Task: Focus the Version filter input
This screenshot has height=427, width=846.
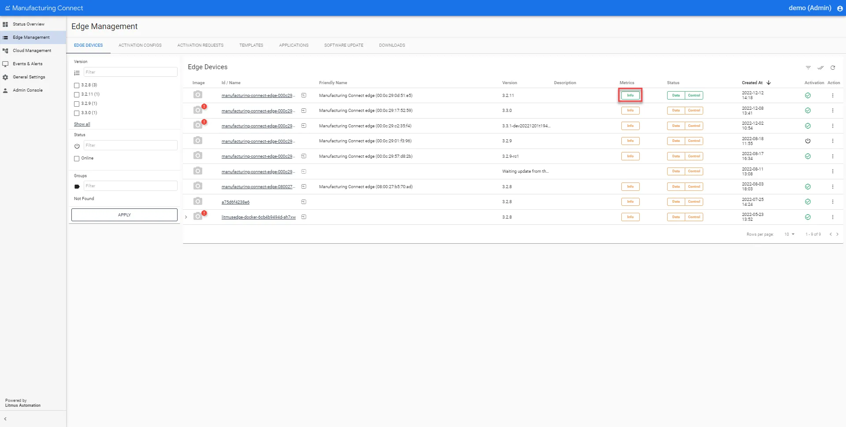Action: [x=130, y=72]
